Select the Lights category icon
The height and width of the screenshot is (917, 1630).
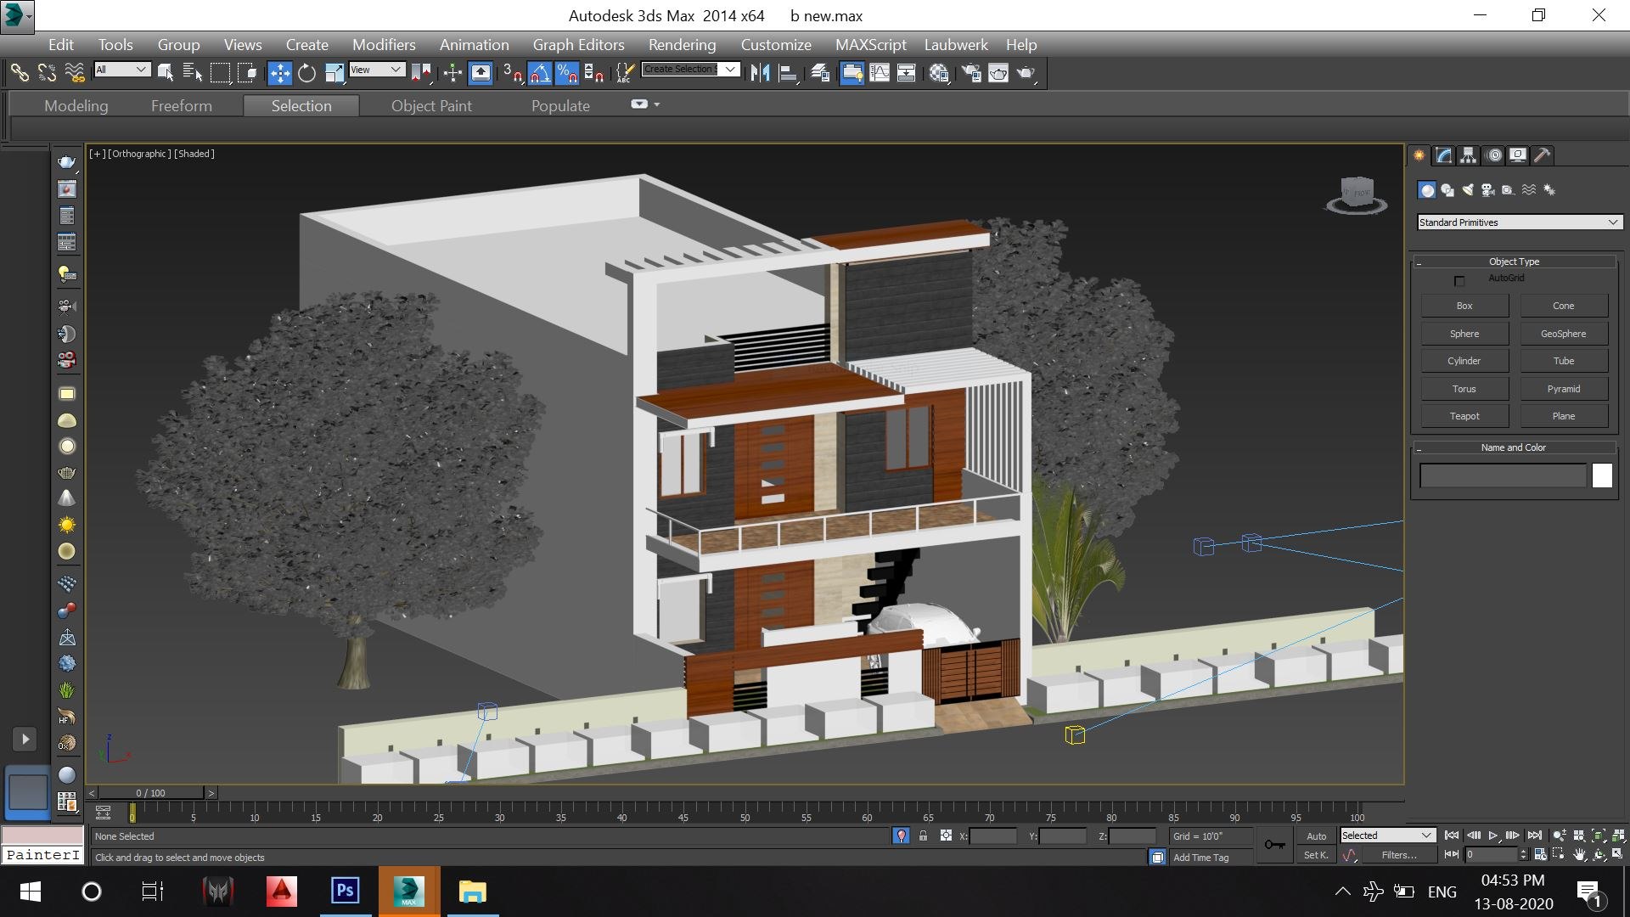tap(1468, 190)
